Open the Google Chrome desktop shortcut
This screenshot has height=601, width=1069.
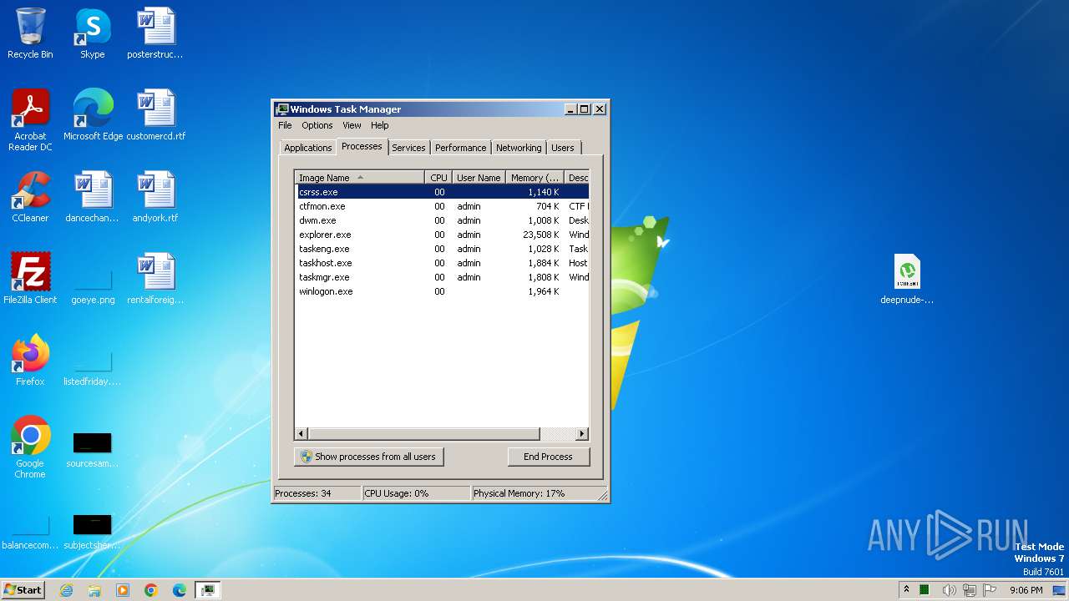coord(30,447)
